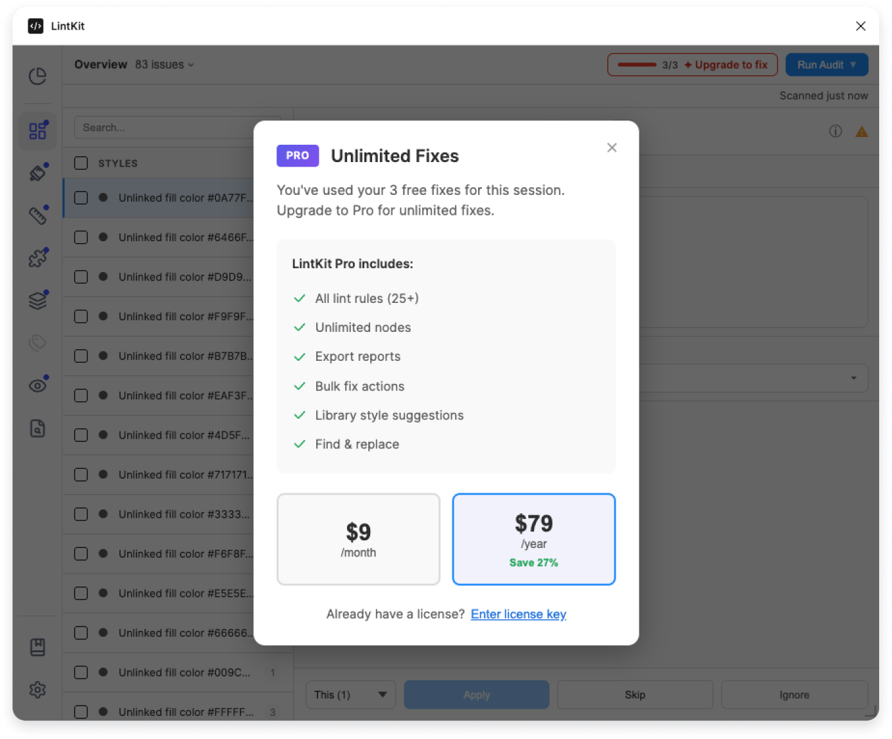Open the eye visibility sidebar icon
Screen dimensions: 892x739
[x=38, y=385]
